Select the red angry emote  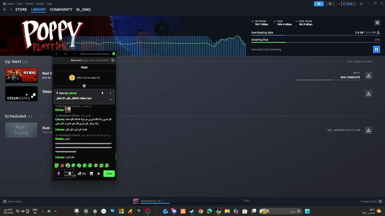pos(62,166)
